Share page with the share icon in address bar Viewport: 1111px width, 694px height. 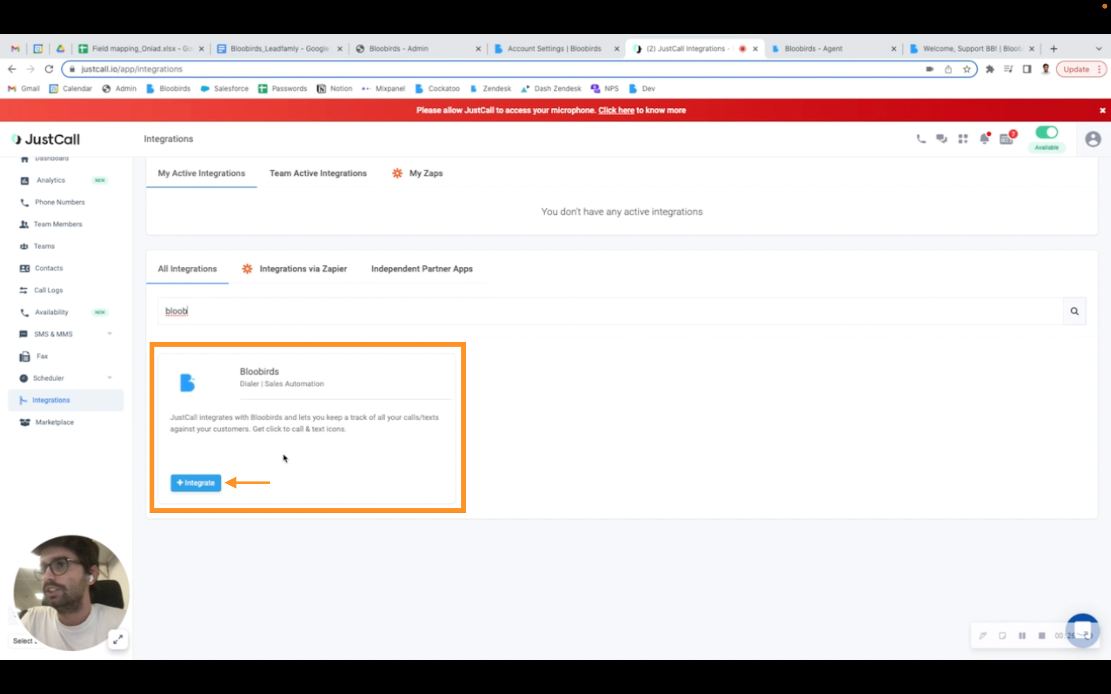click(948, 69)
